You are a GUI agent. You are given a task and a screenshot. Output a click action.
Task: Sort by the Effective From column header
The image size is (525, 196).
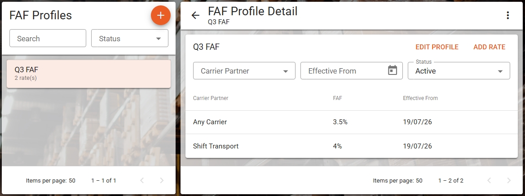coord(420,98)
